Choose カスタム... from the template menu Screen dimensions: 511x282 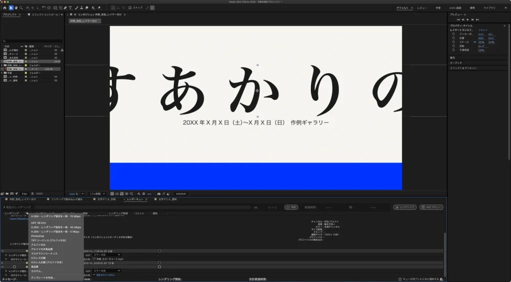37,271
